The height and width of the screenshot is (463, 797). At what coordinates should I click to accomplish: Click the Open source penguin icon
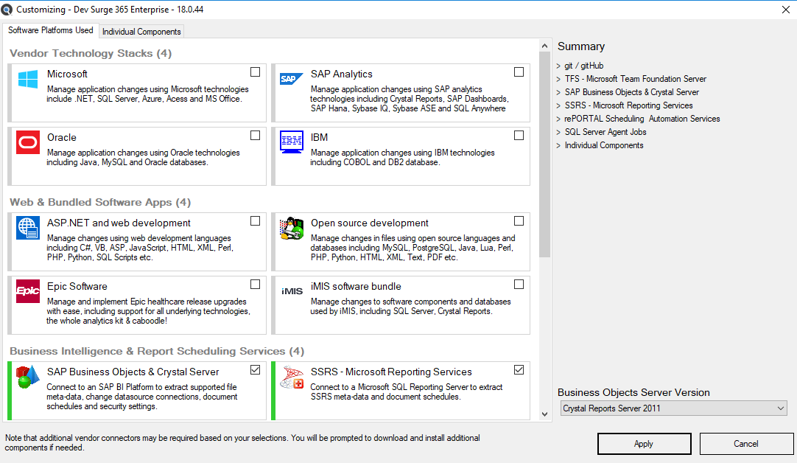(291, 228)
